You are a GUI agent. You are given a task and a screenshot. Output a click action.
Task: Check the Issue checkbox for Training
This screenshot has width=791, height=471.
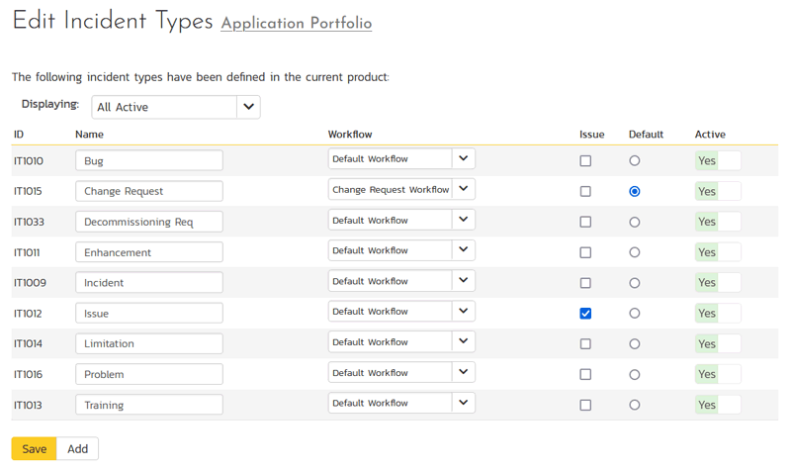585,405
